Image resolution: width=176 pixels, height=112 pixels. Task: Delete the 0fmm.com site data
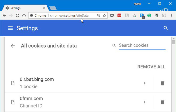pos(162,102)
